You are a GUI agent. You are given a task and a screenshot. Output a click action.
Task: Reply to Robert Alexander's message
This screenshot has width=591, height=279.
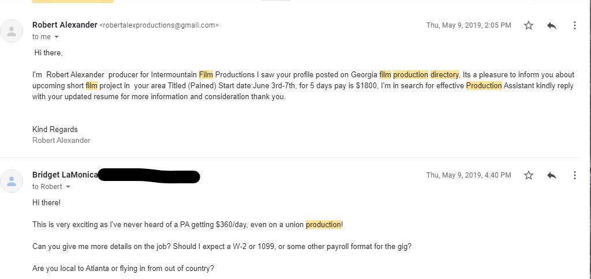[x=552, y=25]
